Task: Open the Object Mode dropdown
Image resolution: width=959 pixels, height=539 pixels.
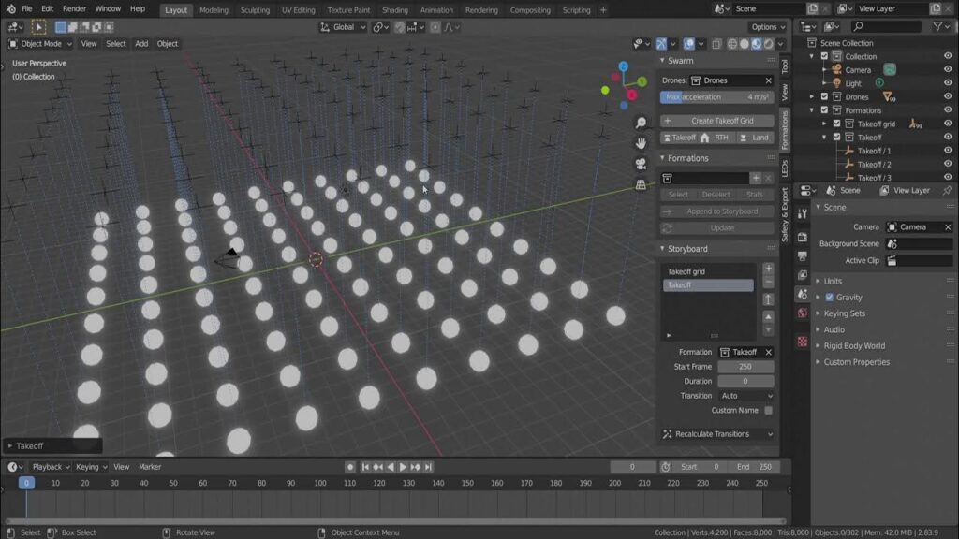Action: click(x=39, y=44)
